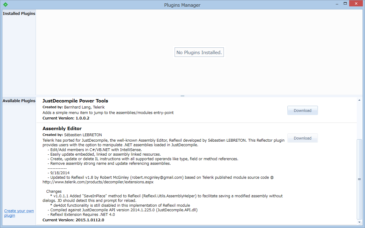Click 'Adds a simple menu item' description line

[108, 112]
